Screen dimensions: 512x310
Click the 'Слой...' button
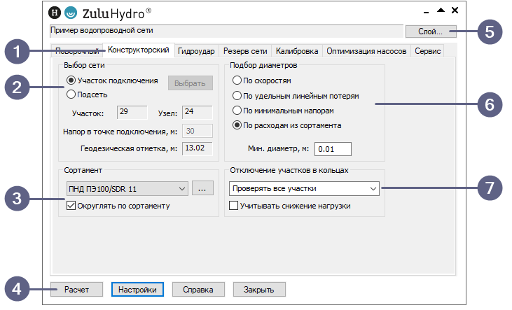[x=431, y=31]
